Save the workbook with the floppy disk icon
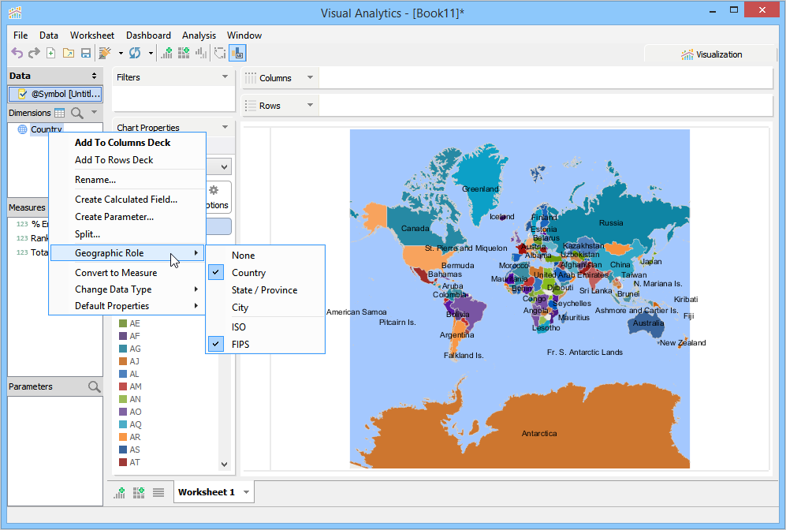The image size is (786, 530). click(x=86, y=53)
